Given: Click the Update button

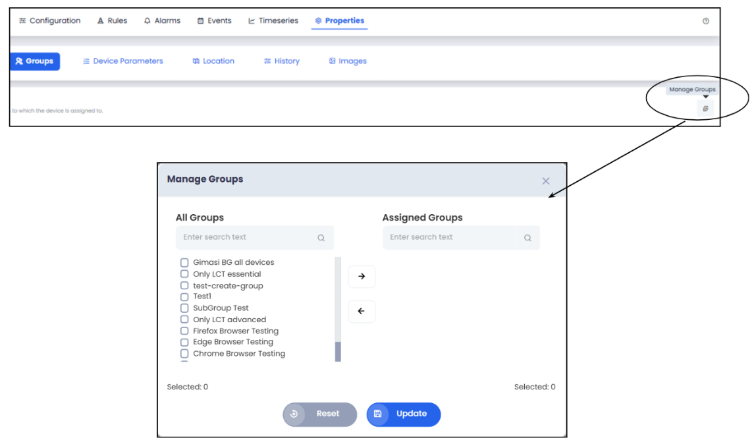Looking at the screenshot, I should coord(403,414).
